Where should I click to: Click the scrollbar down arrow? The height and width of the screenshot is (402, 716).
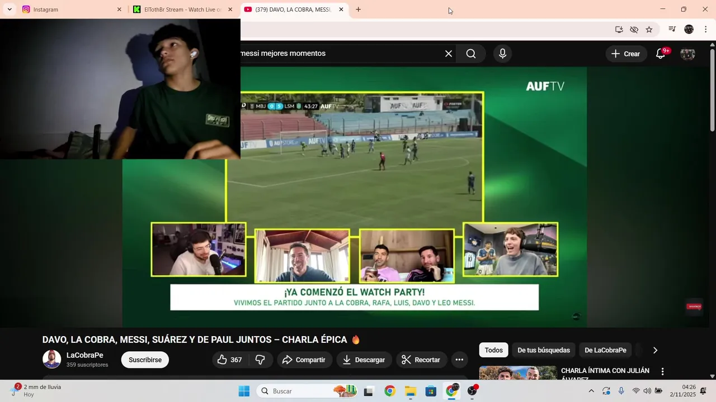click(x=712, y=376)
